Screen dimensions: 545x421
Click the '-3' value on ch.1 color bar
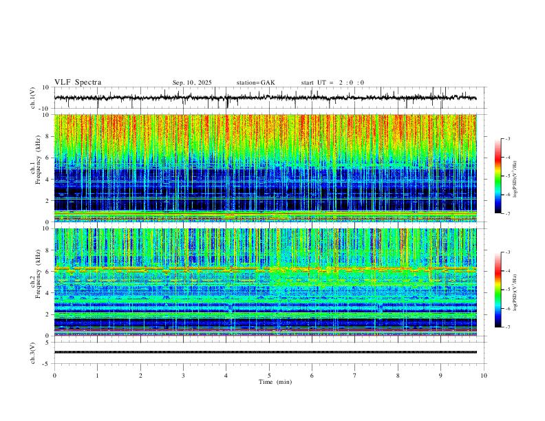(507, 138)
